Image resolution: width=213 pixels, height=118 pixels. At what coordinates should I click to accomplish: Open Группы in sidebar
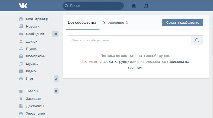(x=32, y=49)
